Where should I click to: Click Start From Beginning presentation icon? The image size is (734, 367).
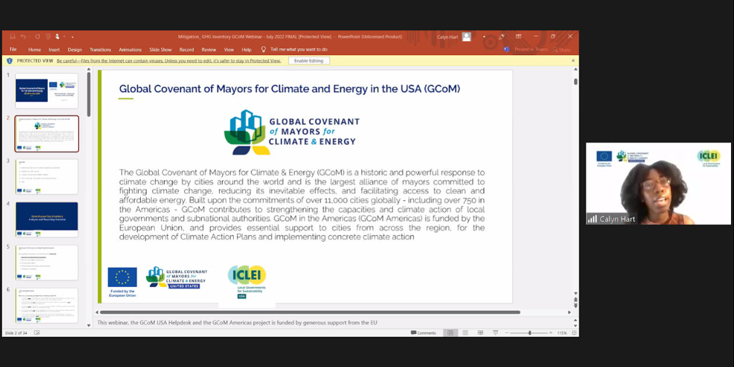pos(49,37)
